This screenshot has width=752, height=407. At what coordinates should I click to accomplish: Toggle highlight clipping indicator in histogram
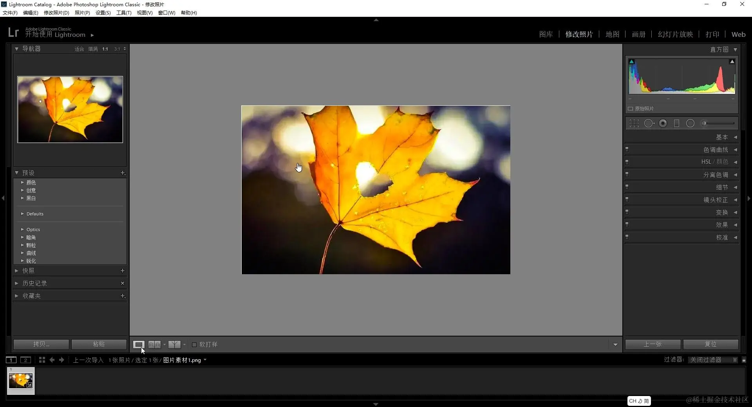click(732, 62)
